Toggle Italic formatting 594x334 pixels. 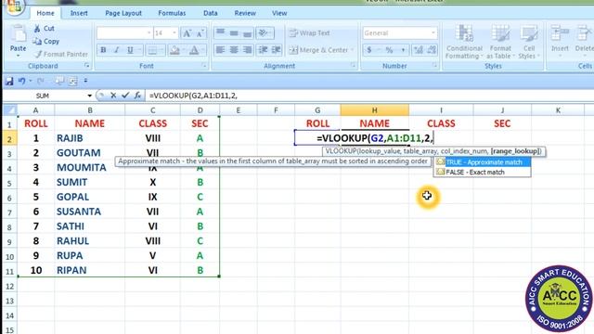point(117,50)
